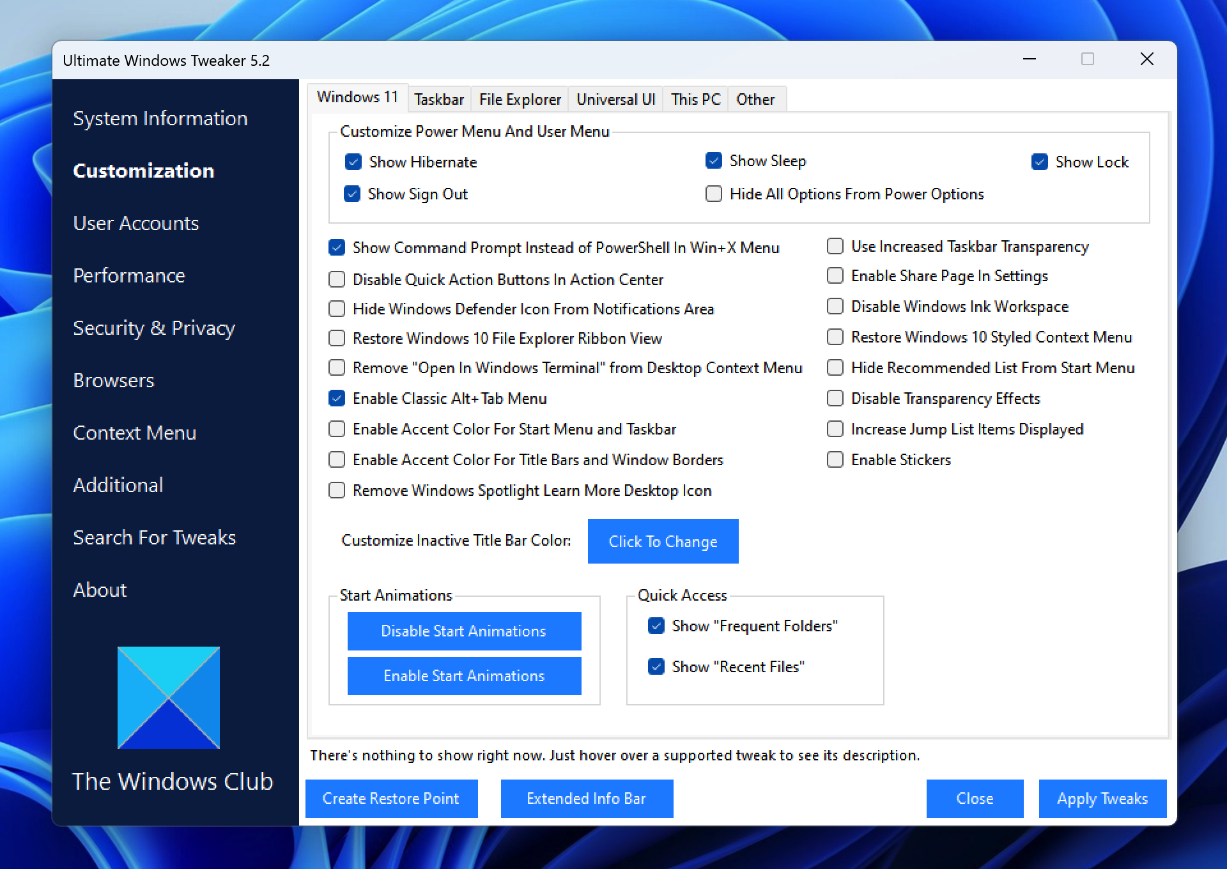
Task: Click The Windows Club text link
Action: [x=172, y=781]
